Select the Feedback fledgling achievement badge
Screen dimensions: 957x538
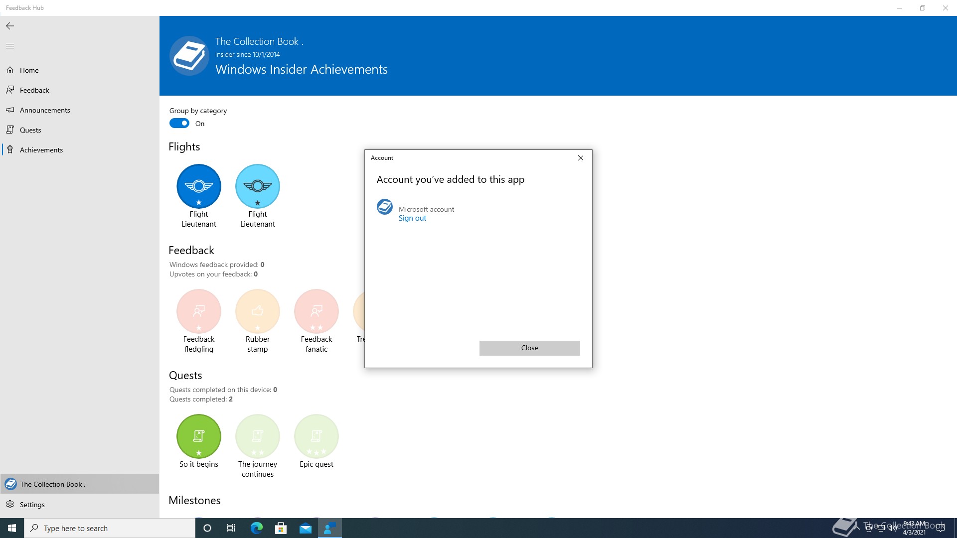198,311
